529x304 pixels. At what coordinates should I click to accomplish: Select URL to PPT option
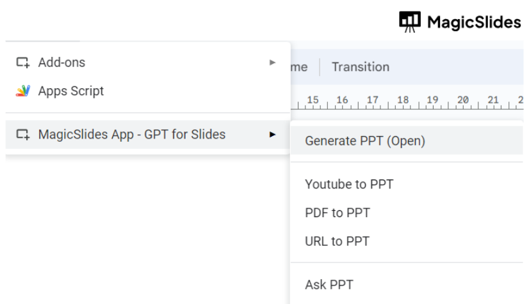pyautogui.click(x=337, y=241)
